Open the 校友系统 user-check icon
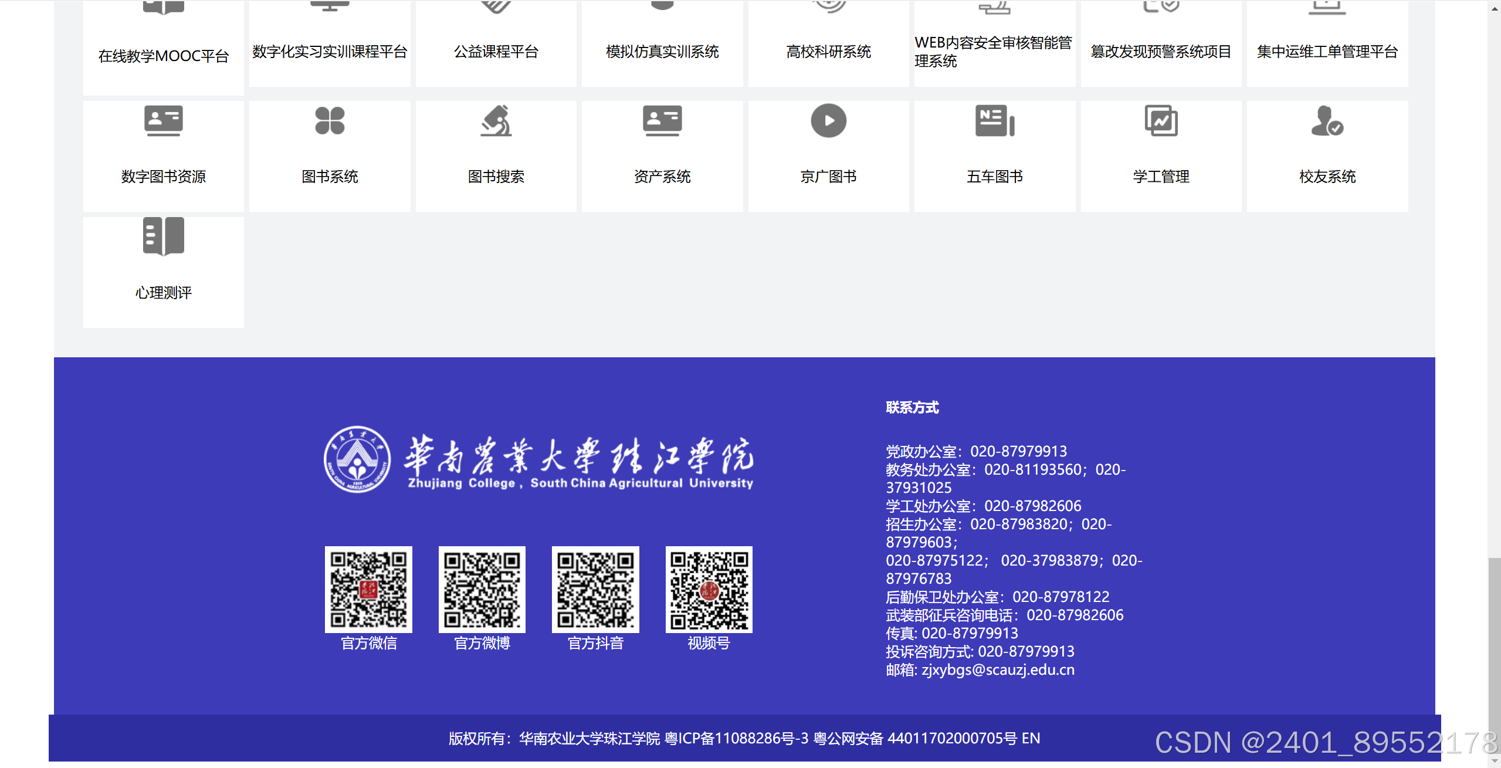The image size is (1501, 768). point(1327,121)
